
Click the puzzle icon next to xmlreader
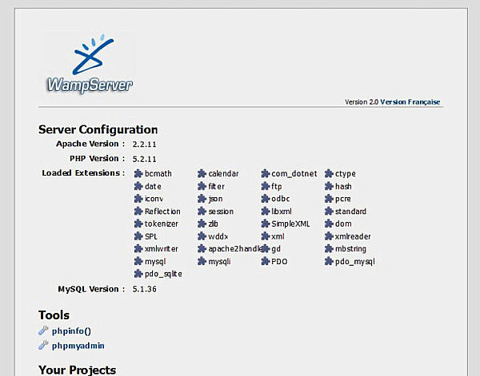pos(329,236)
